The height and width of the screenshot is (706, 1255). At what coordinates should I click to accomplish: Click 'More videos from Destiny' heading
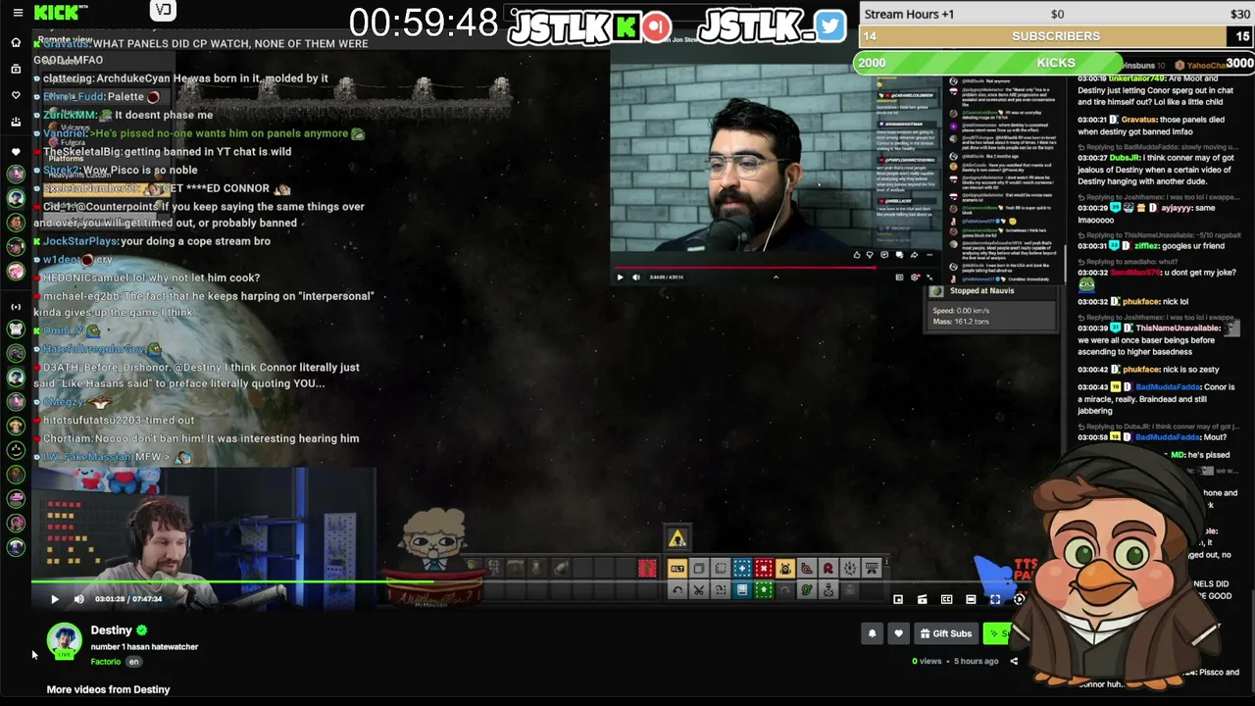pyautogui.click(x=108, y=689)
